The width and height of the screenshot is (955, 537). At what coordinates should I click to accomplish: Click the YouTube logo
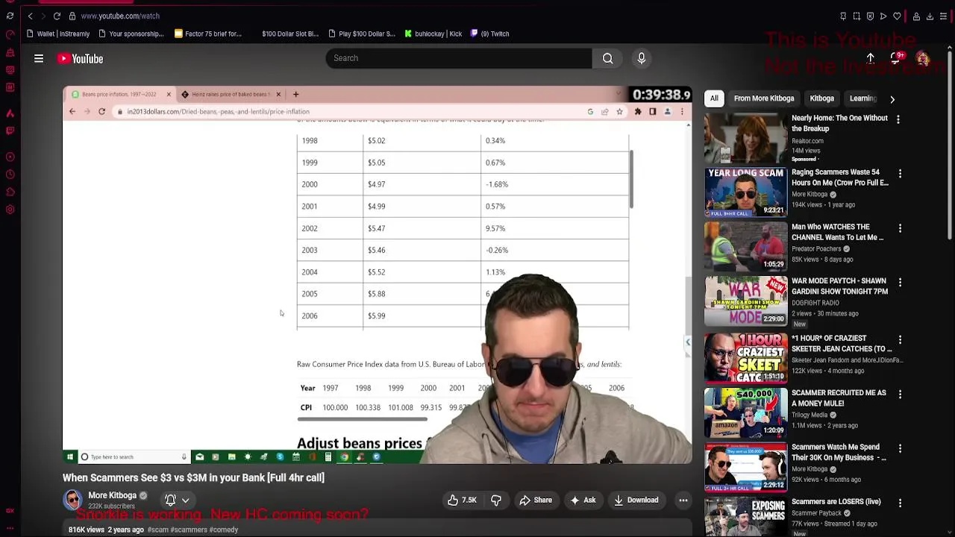tap(80, 58)
